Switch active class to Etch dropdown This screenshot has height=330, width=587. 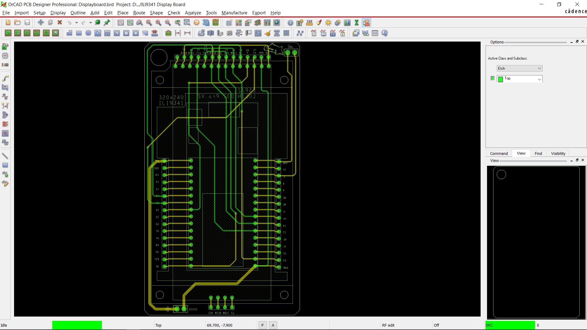pyautogui.click(x=519, y=68)
